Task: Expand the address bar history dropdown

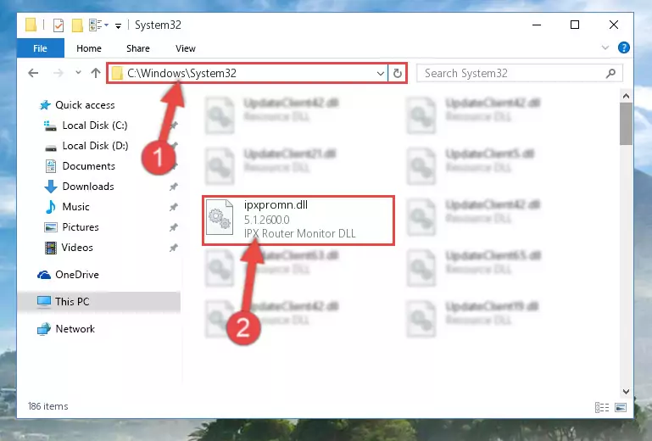Action: (380, 74)
